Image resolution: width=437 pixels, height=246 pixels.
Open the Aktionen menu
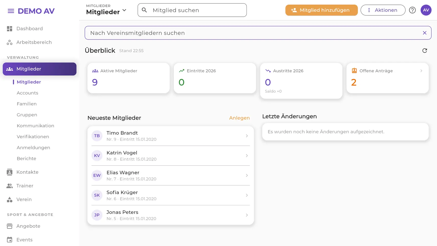pos(383,10)
